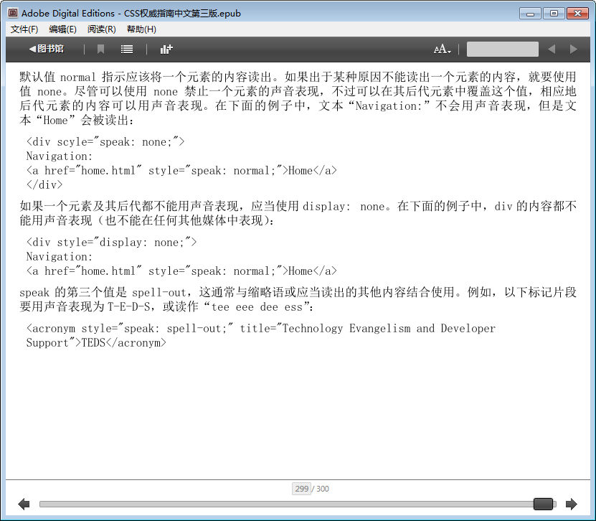Go to previous search result arrow

click(x=552, y=49)
